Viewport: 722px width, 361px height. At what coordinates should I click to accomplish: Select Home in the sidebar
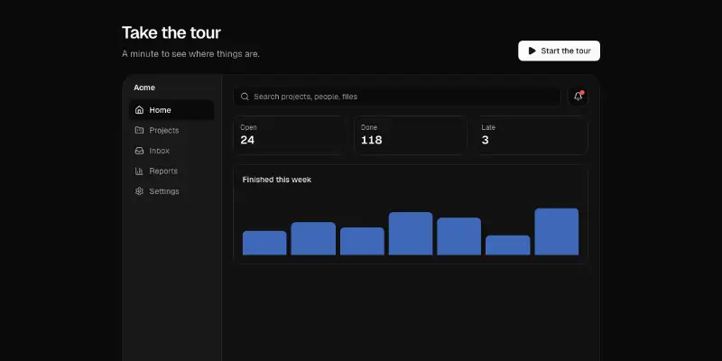click(x=171, y=110)
